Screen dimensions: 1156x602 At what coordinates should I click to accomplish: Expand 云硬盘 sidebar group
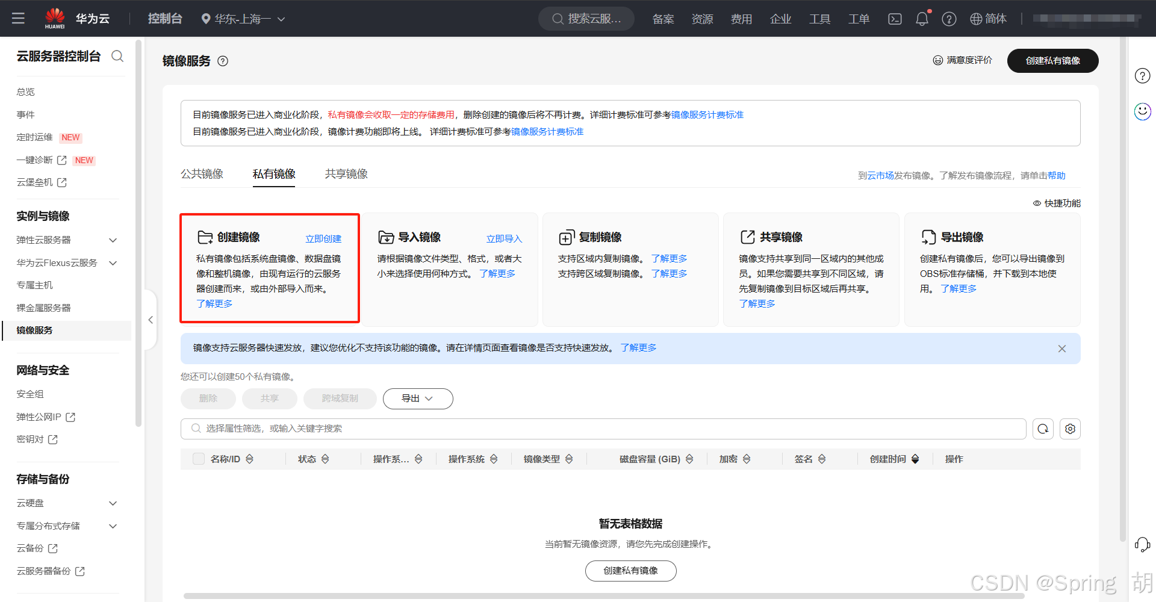pos(113,503)
